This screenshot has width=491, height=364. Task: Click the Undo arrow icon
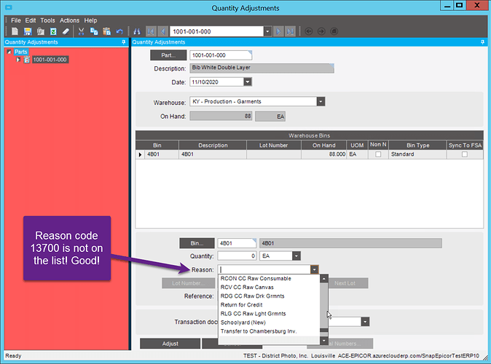click(x=119, y=31)
